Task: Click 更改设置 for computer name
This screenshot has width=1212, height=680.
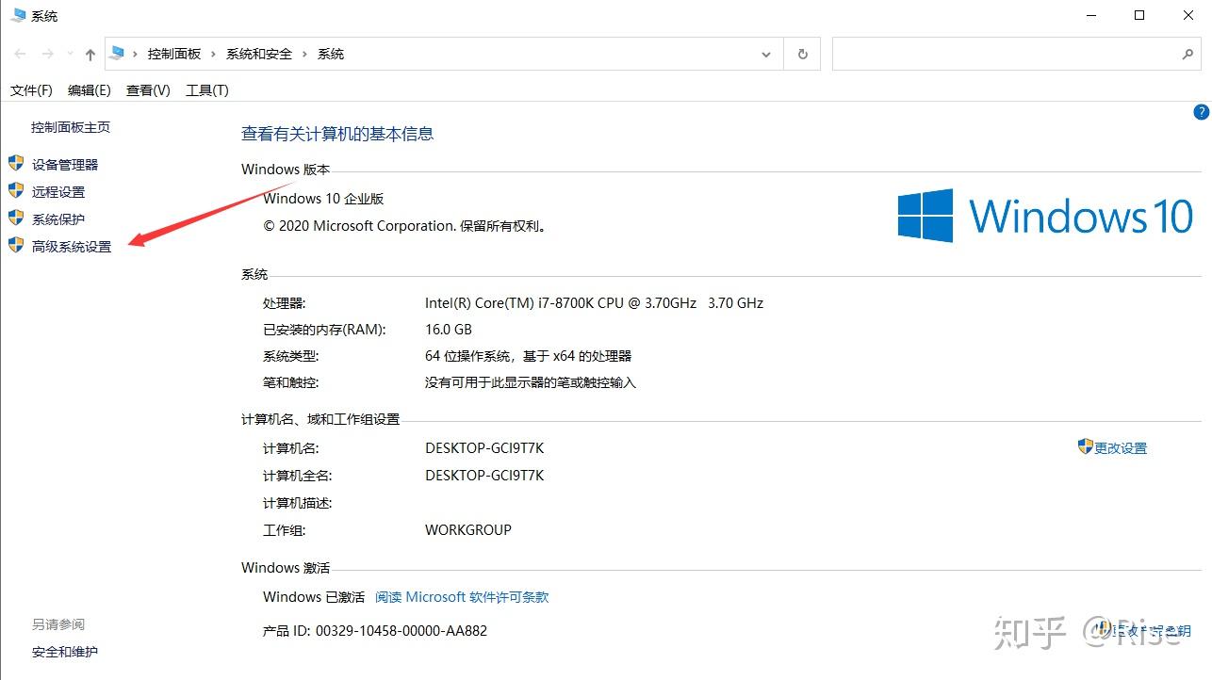Action: (1121, 448)
